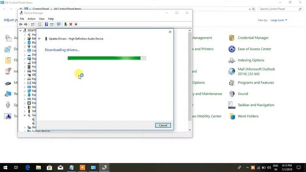Show hidden system tray icons chevron
Image resolution: width=306 pixels, height=172 pixels.
coord(247,168)
